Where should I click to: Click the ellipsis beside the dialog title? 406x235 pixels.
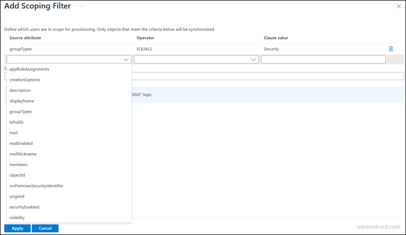81,6
